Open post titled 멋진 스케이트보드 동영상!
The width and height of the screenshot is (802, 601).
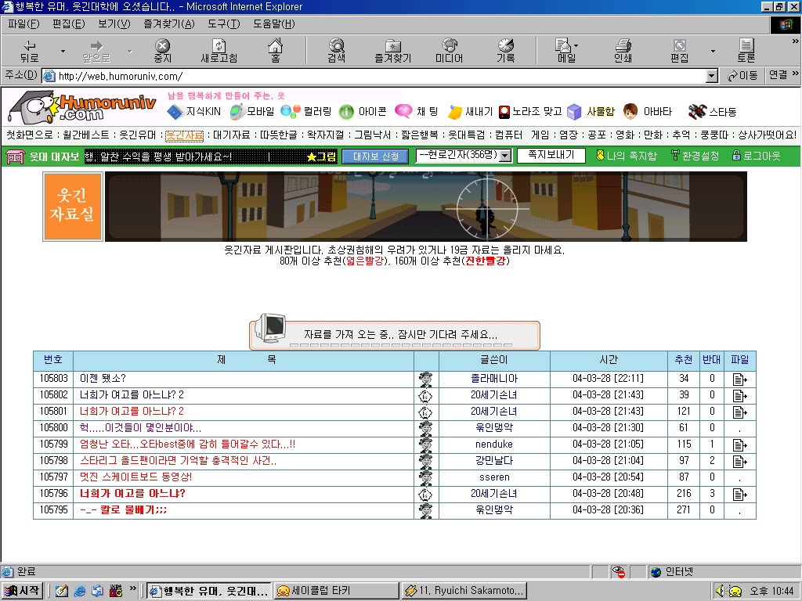point(135,477)
